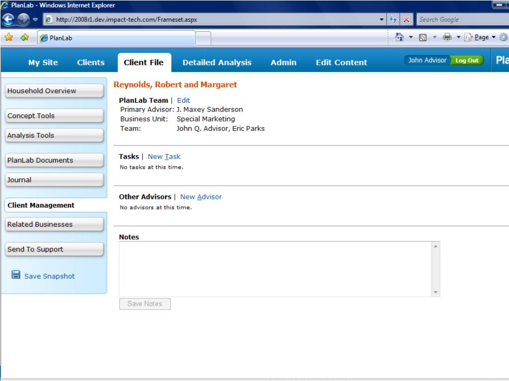Expand the feeds dropdown arrow
This screenshot has width=509, height=381.
[434, 37]
